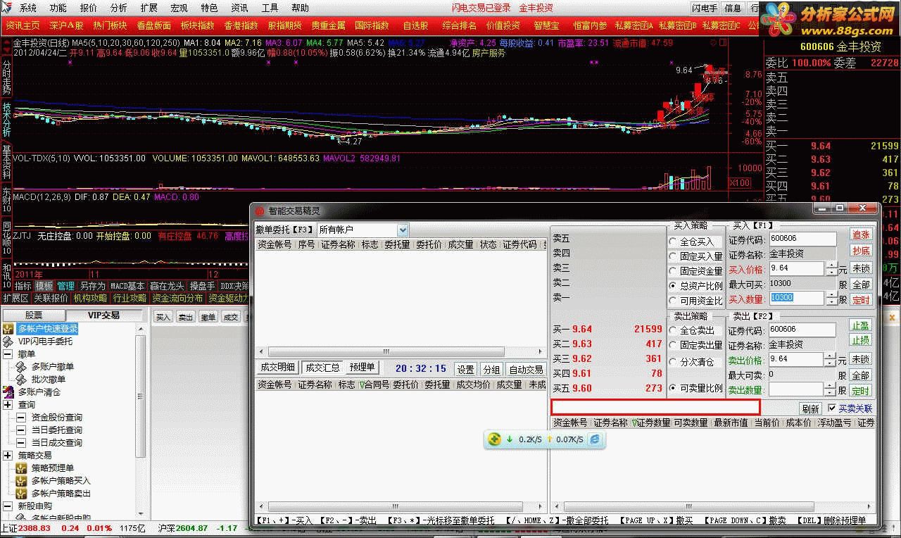Switch to the VIP交易 tab
The width and height of the screenshot is (901, 538).
(x=103, y=315)
